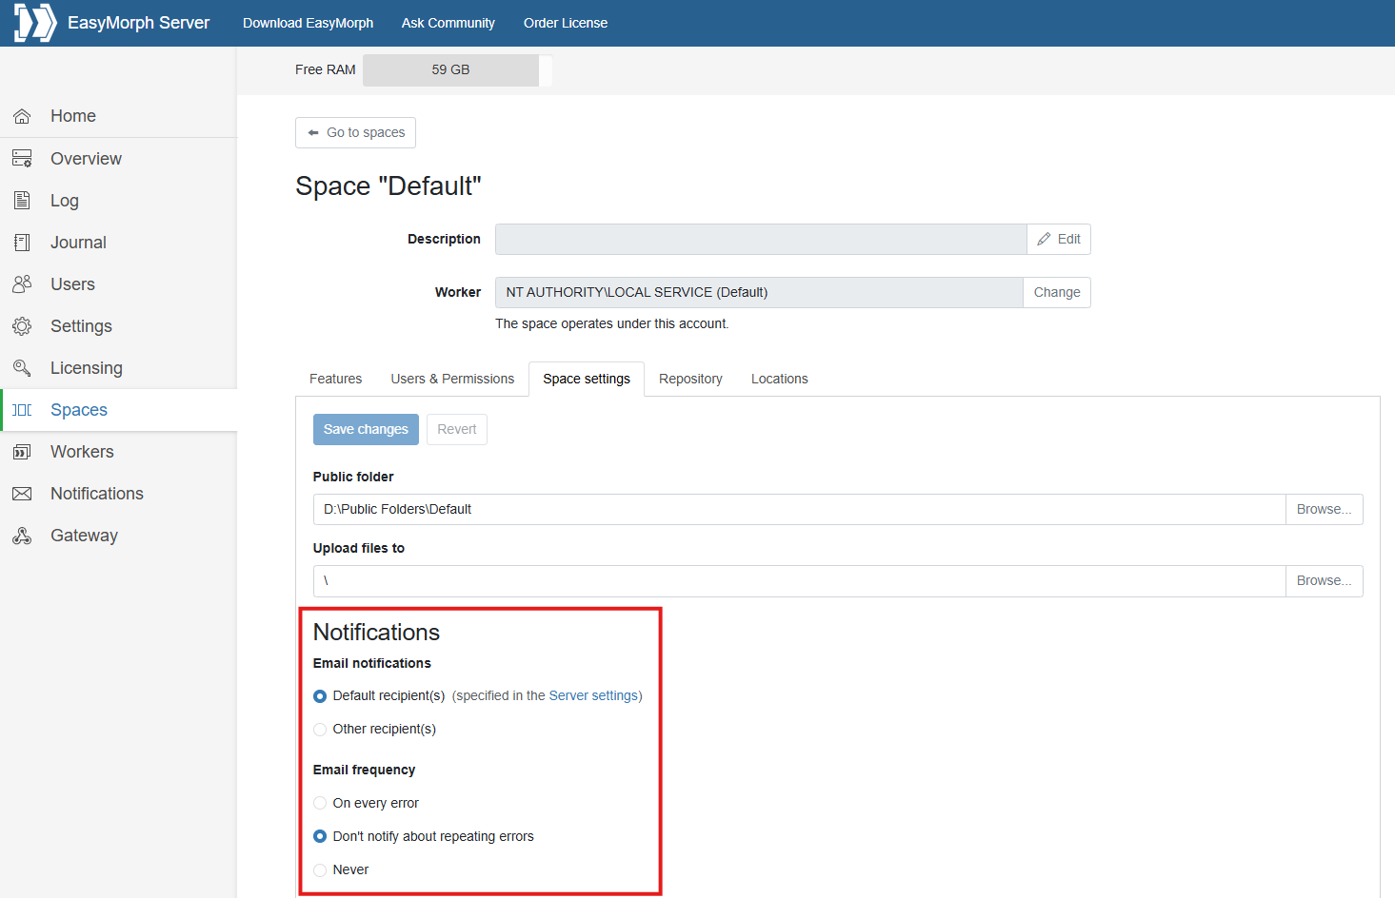
Task: Open the Log document icon
Action: [22, 201]
